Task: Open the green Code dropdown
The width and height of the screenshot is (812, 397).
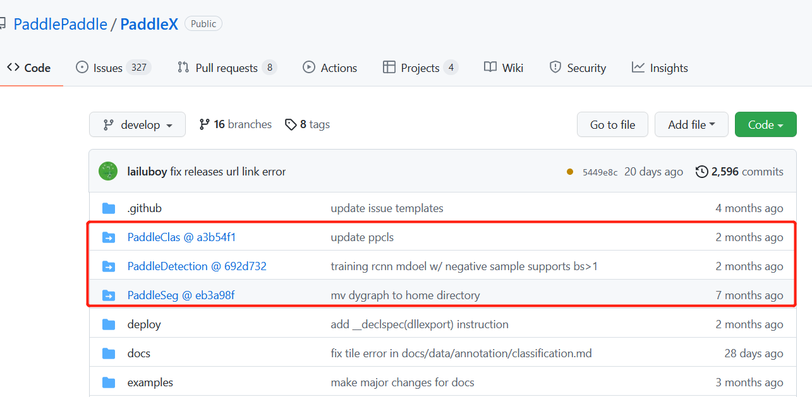Action: [765, 124]
